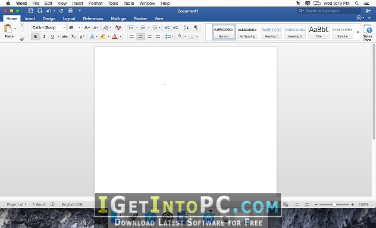This screenshot has width=376, height=228.
Task: Switch to the Layout ribbon tab
Action: [x=69, y=18]
